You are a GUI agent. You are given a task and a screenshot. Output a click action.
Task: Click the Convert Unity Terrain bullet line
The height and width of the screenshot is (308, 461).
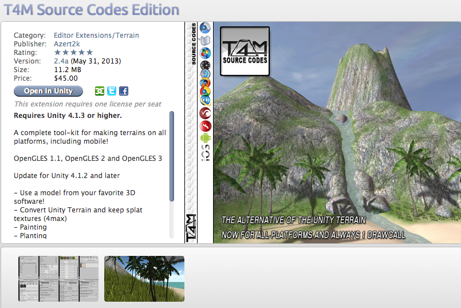coord(78,214)
